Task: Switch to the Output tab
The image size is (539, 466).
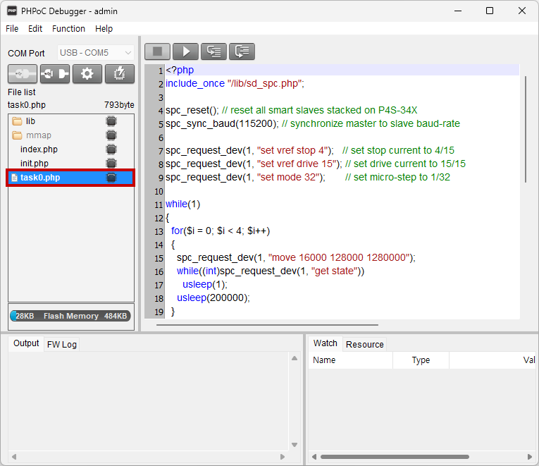Action: (26, 343)
